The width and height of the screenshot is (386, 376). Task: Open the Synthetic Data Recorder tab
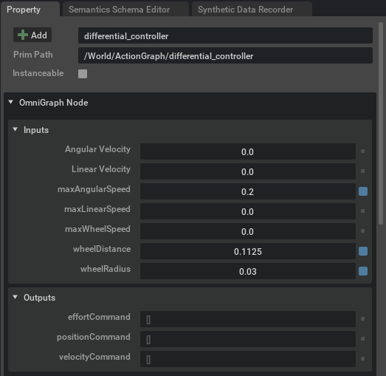(252, 10)
